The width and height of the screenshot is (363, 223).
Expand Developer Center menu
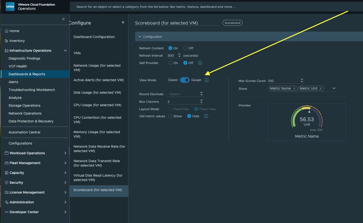65,212
